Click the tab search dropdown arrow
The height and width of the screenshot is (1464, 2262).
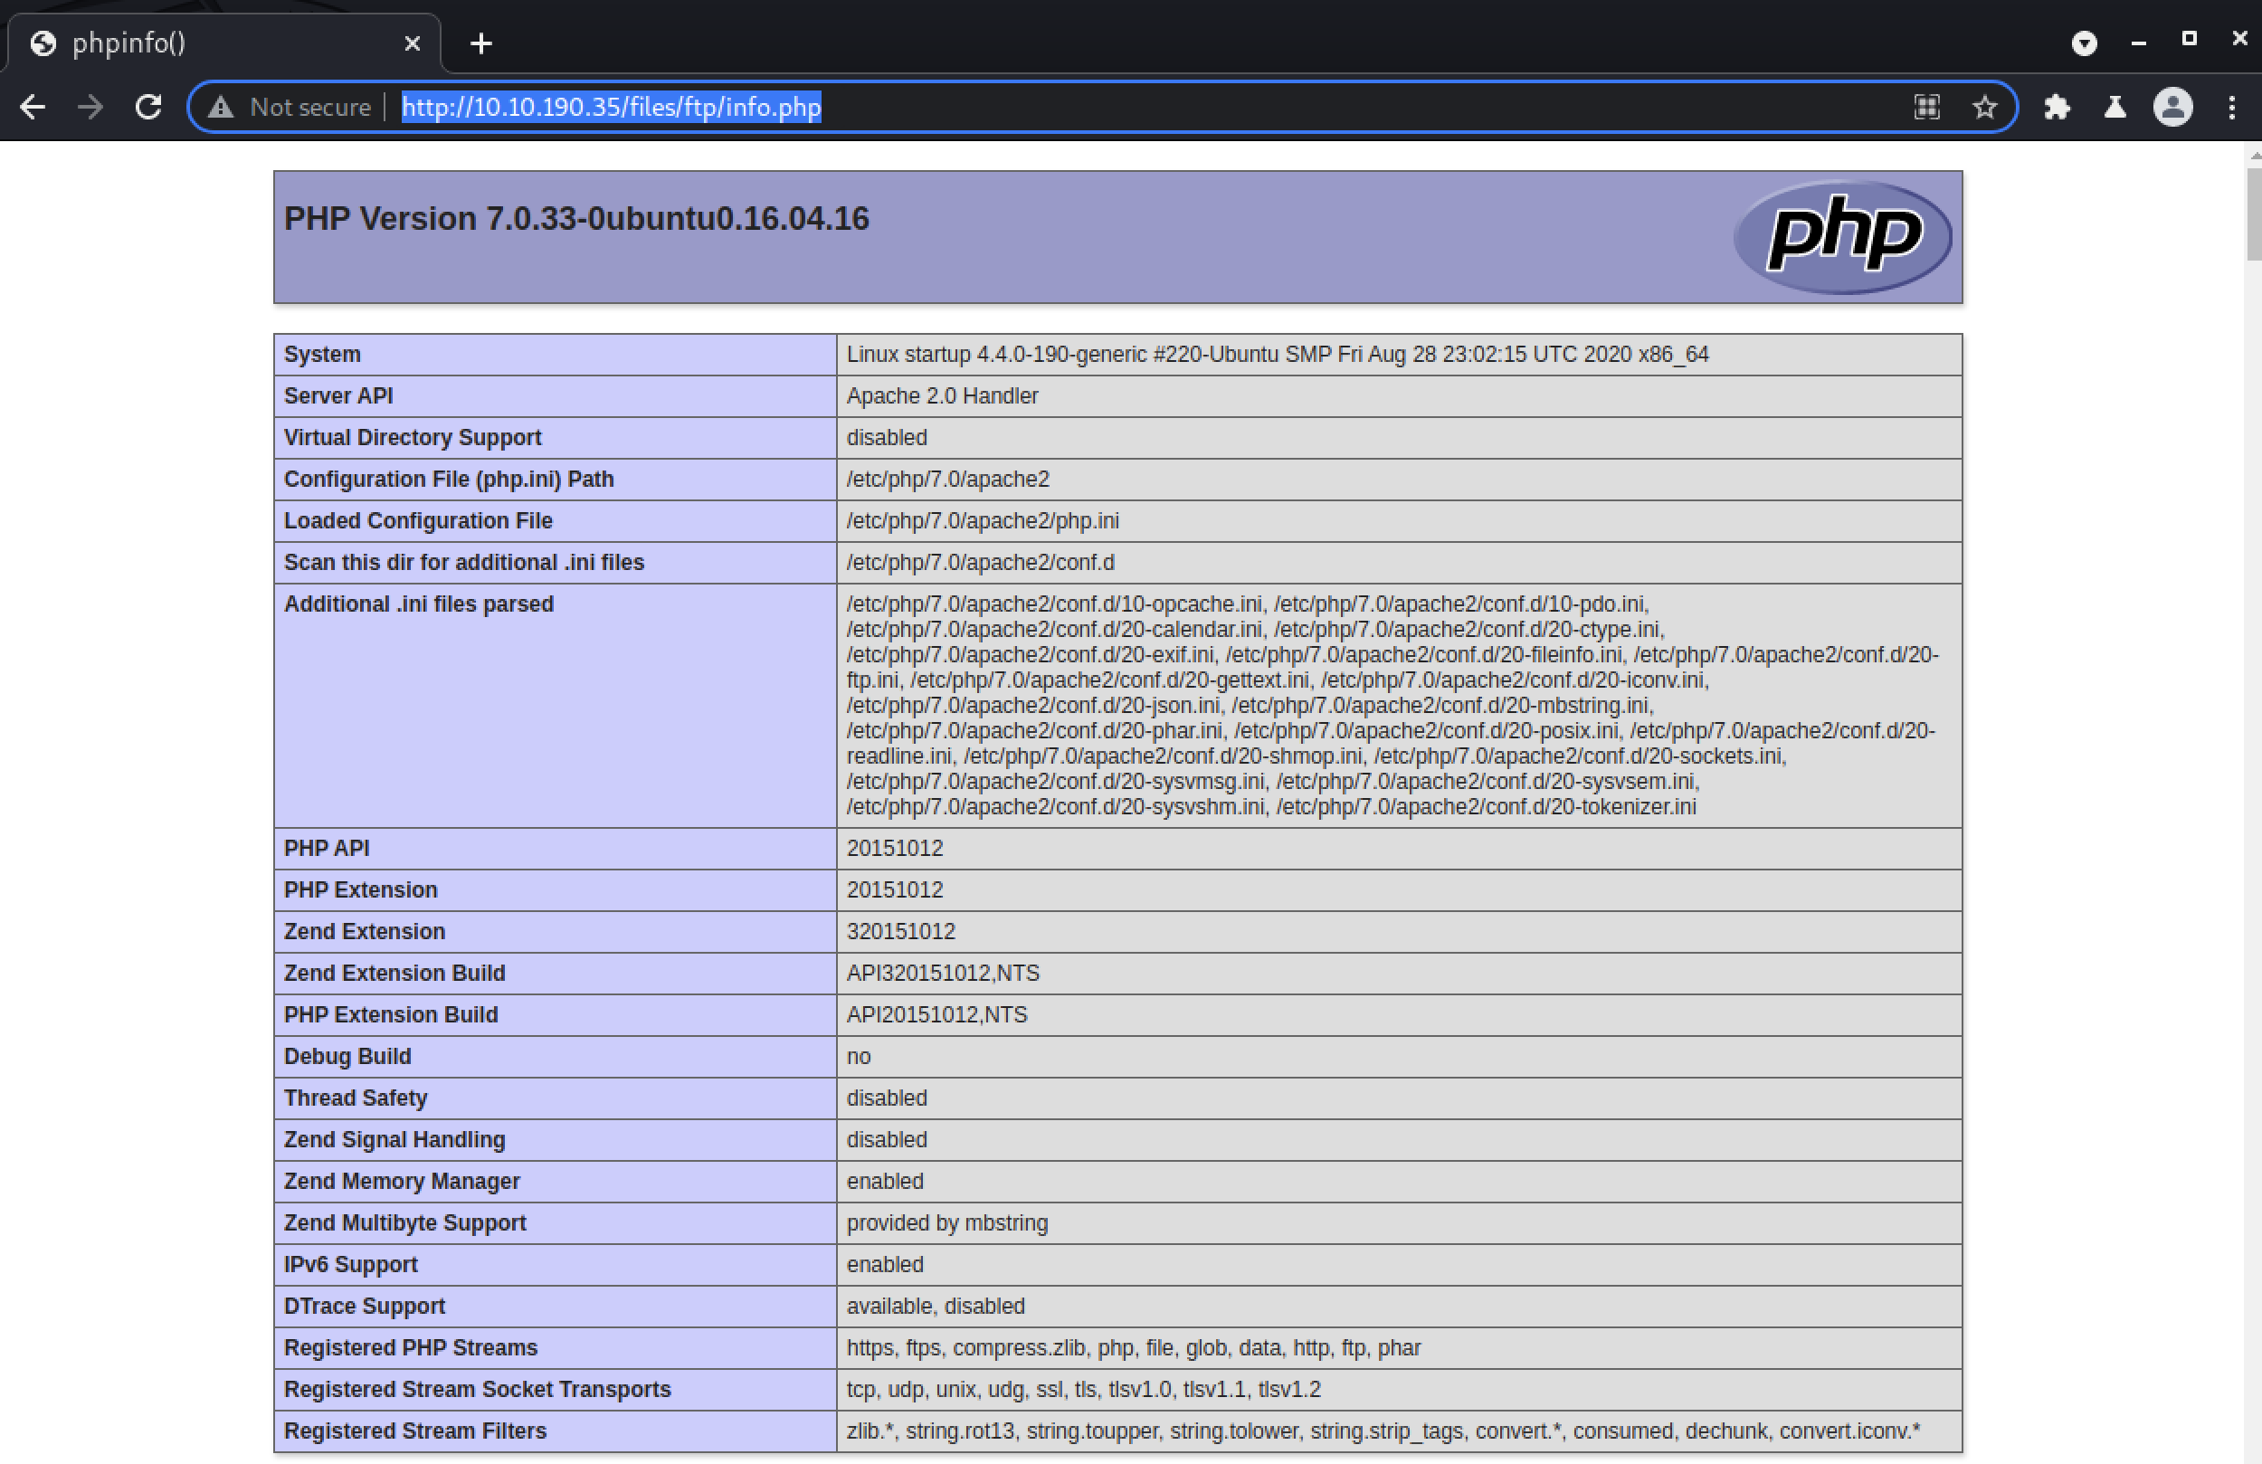(2085, 43)
